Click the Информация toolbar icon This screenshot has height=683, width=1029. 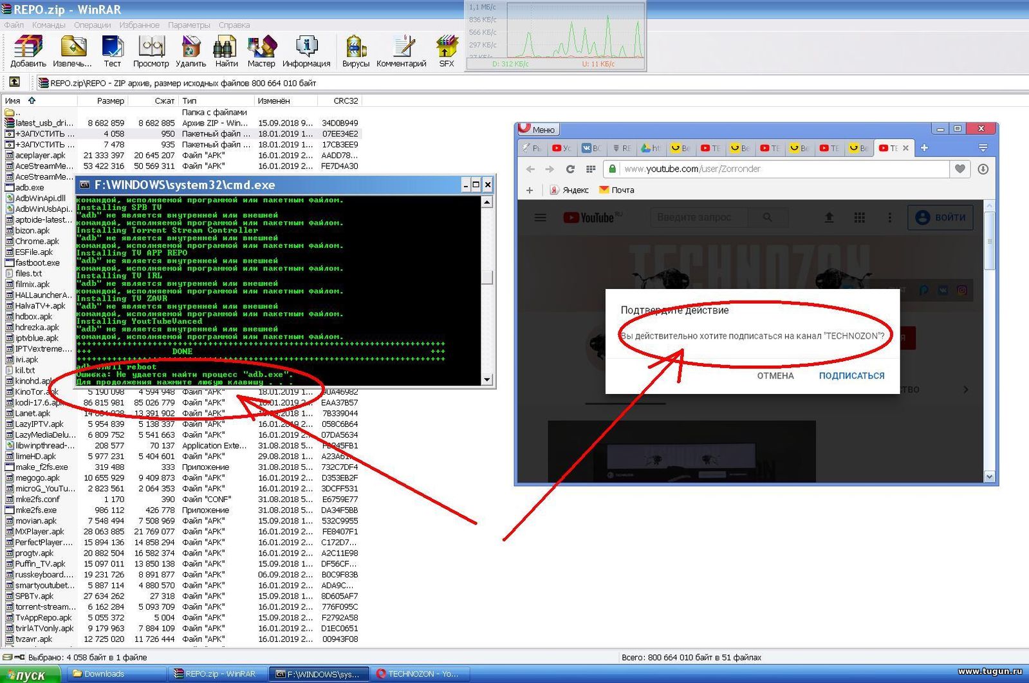tap(306, 51)
